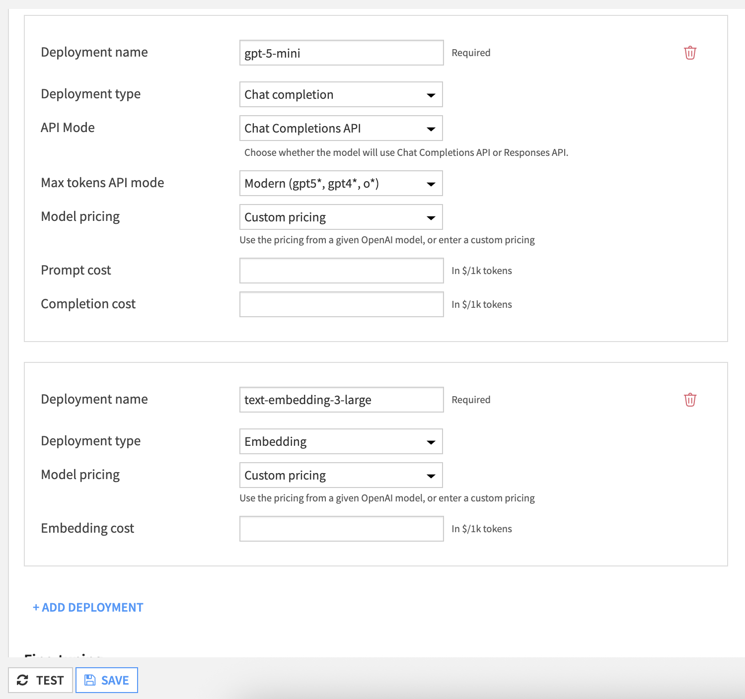Click 'Required' next to gpt-5-mini name field
This screenshot has width=745, height=699.
coord(471,53)
